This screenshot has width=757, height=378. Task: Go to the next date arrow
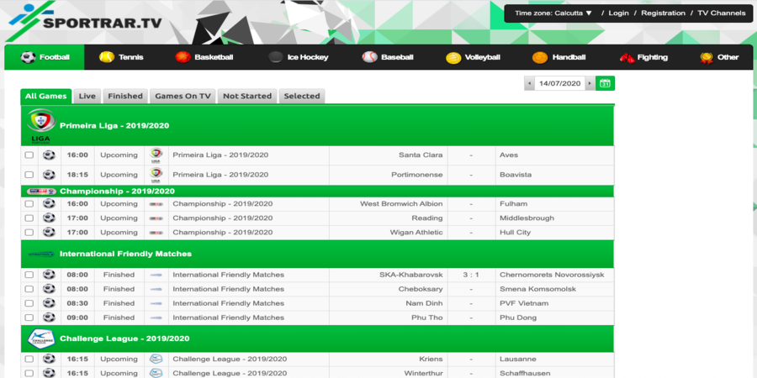[x=590, y=83]
